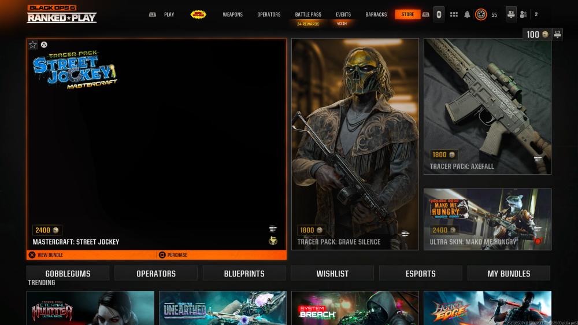578x325 pixels.
Task: Click the yellow event badge in nav bar
Action: coord(198,14)
